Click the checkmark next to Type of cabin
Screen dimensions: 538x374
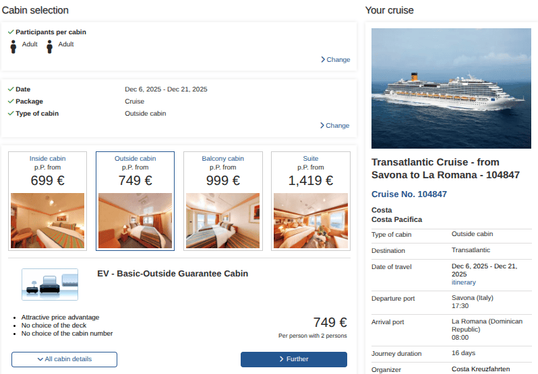11,114
